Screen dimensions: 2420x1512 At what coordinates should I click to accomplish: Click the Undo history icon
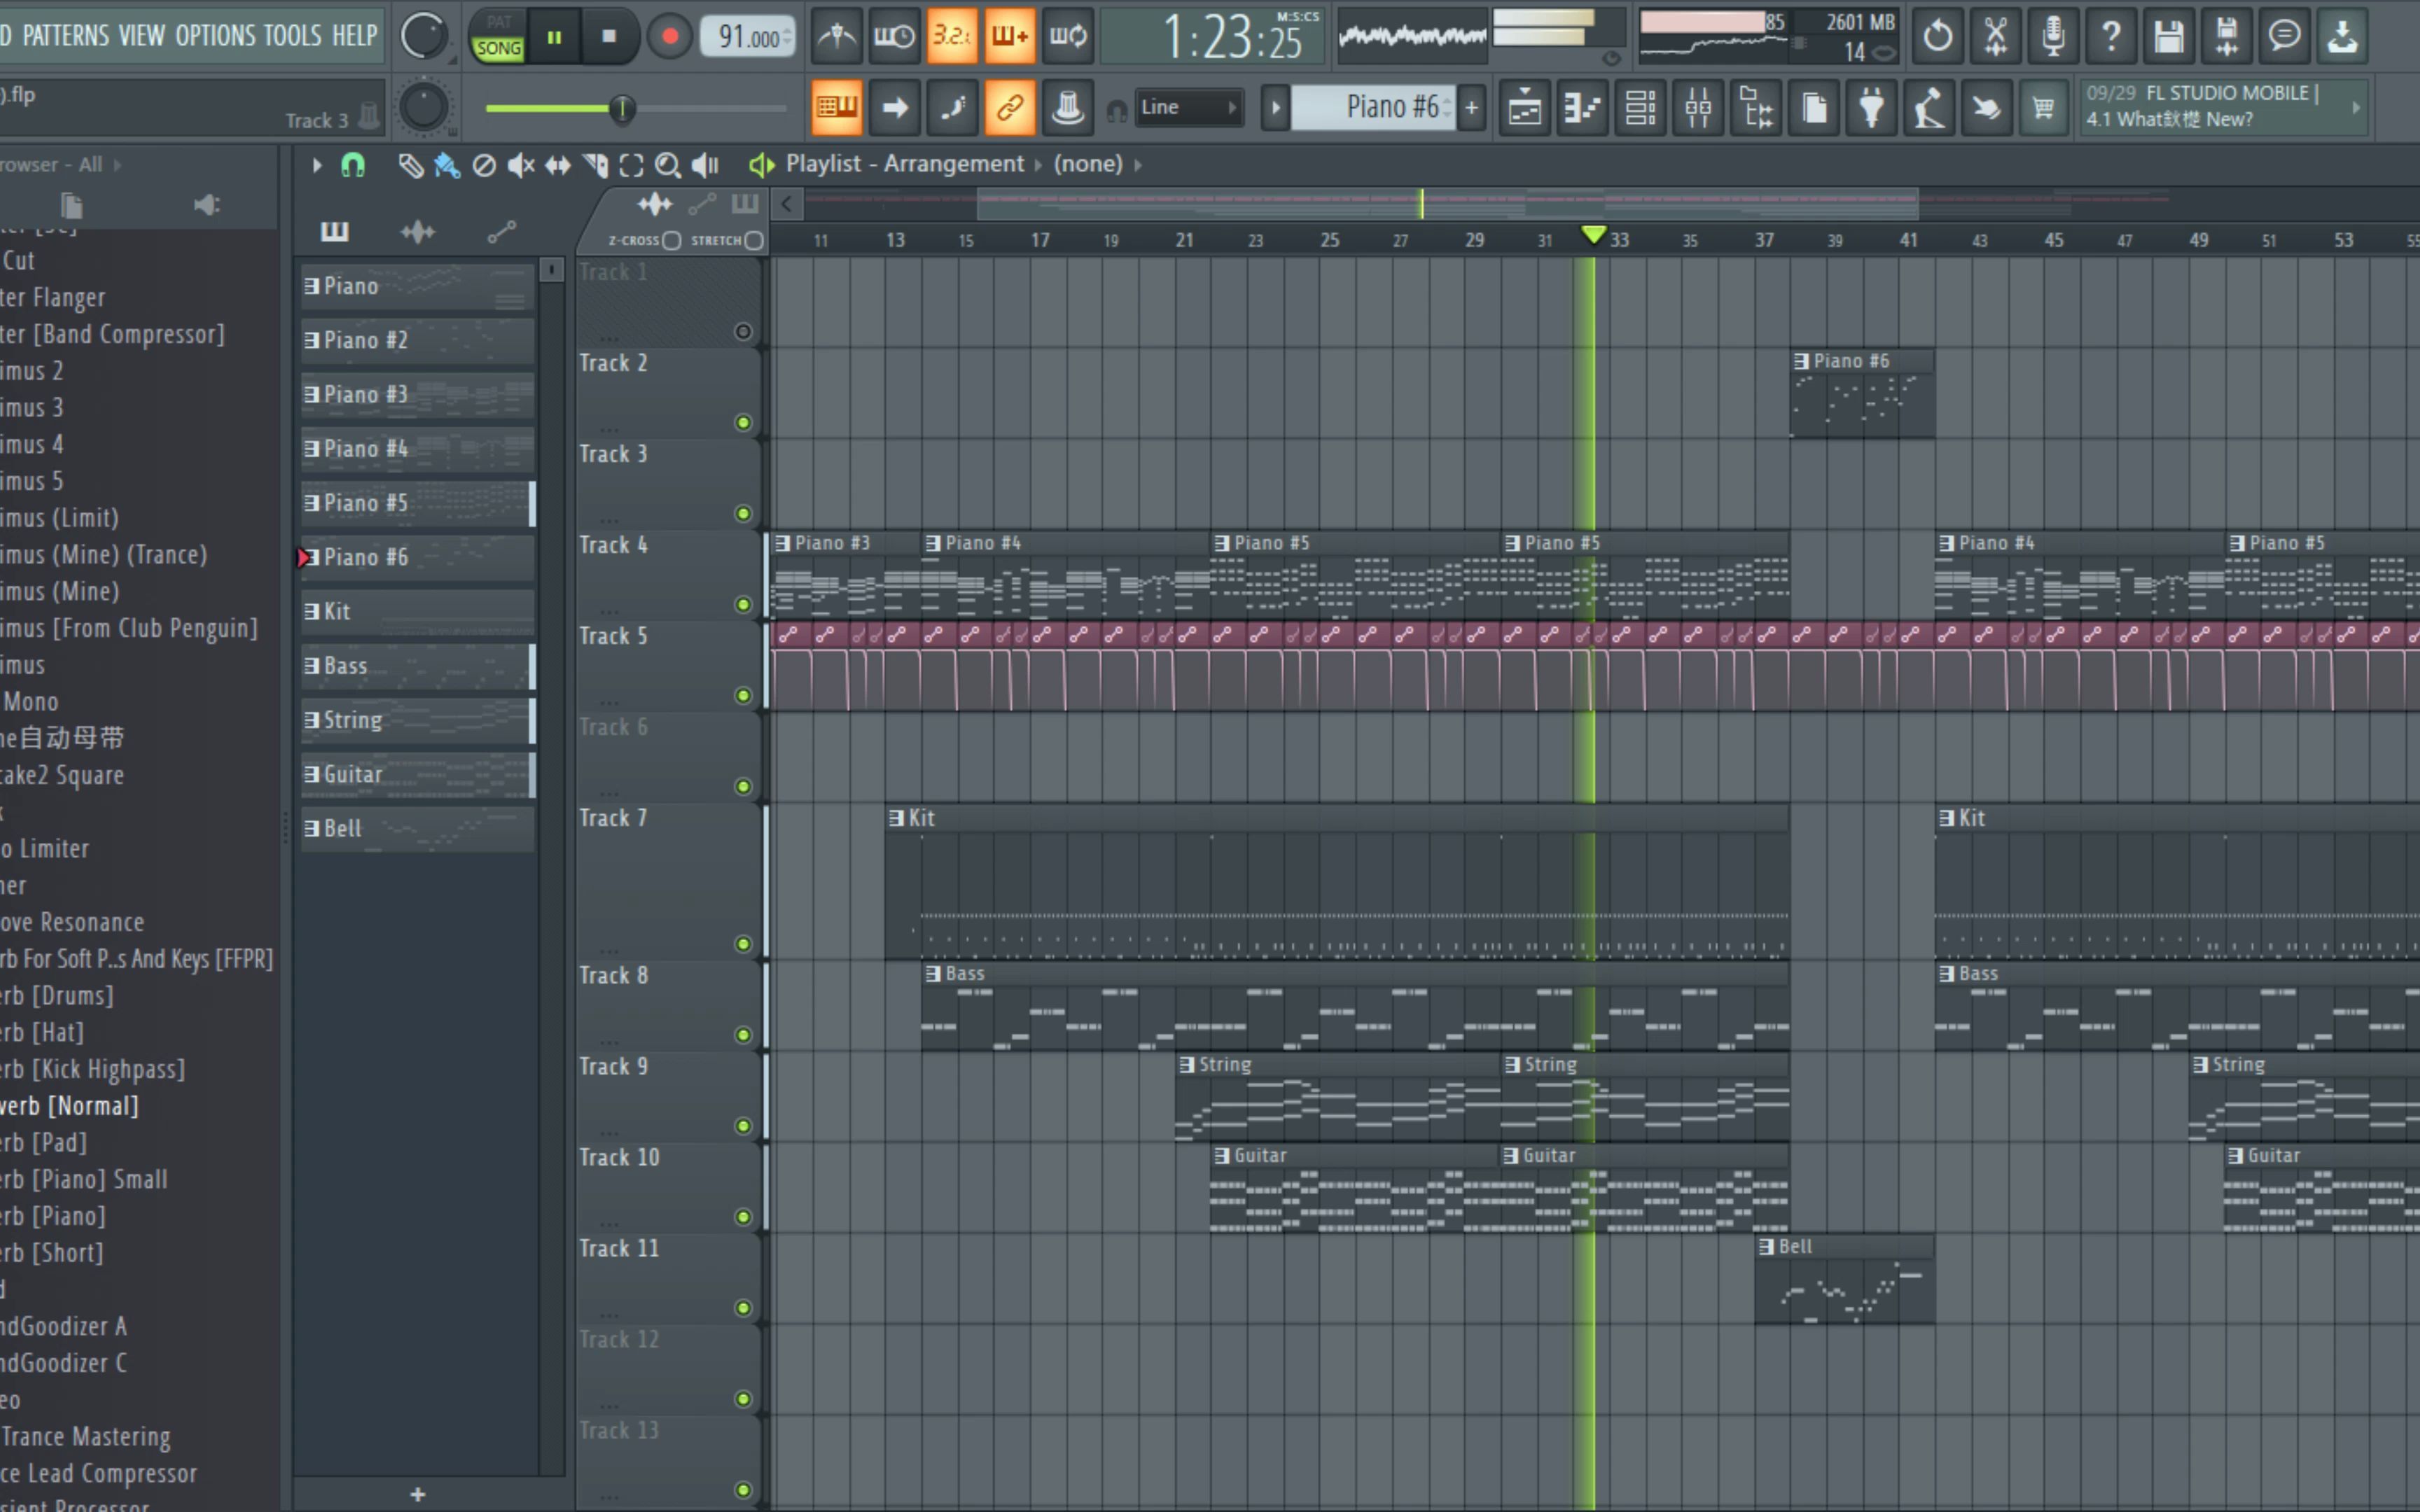(1937, 37)
